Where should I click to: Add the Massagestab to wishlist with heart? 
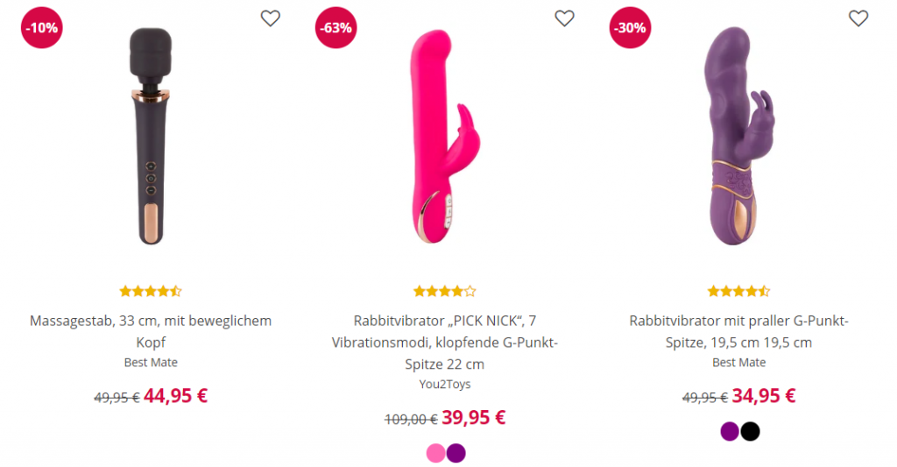(x=271, y=18)
